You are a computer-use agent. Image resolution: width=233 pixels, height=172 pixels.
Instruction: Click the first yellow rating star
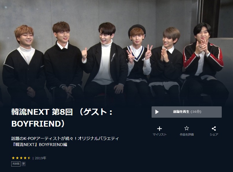coord(13,158)
